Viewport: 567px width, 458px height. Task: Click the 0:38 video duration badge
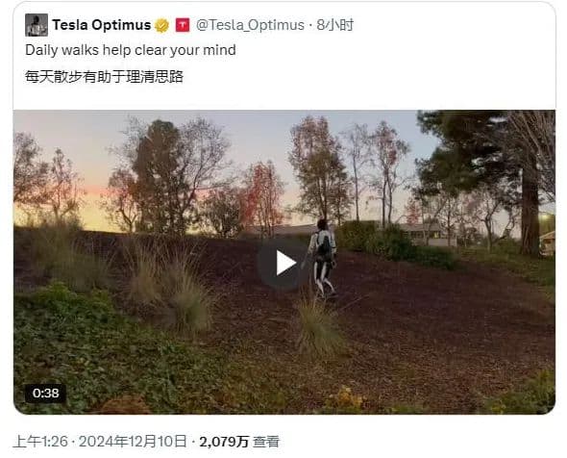(x=45, y=393)
